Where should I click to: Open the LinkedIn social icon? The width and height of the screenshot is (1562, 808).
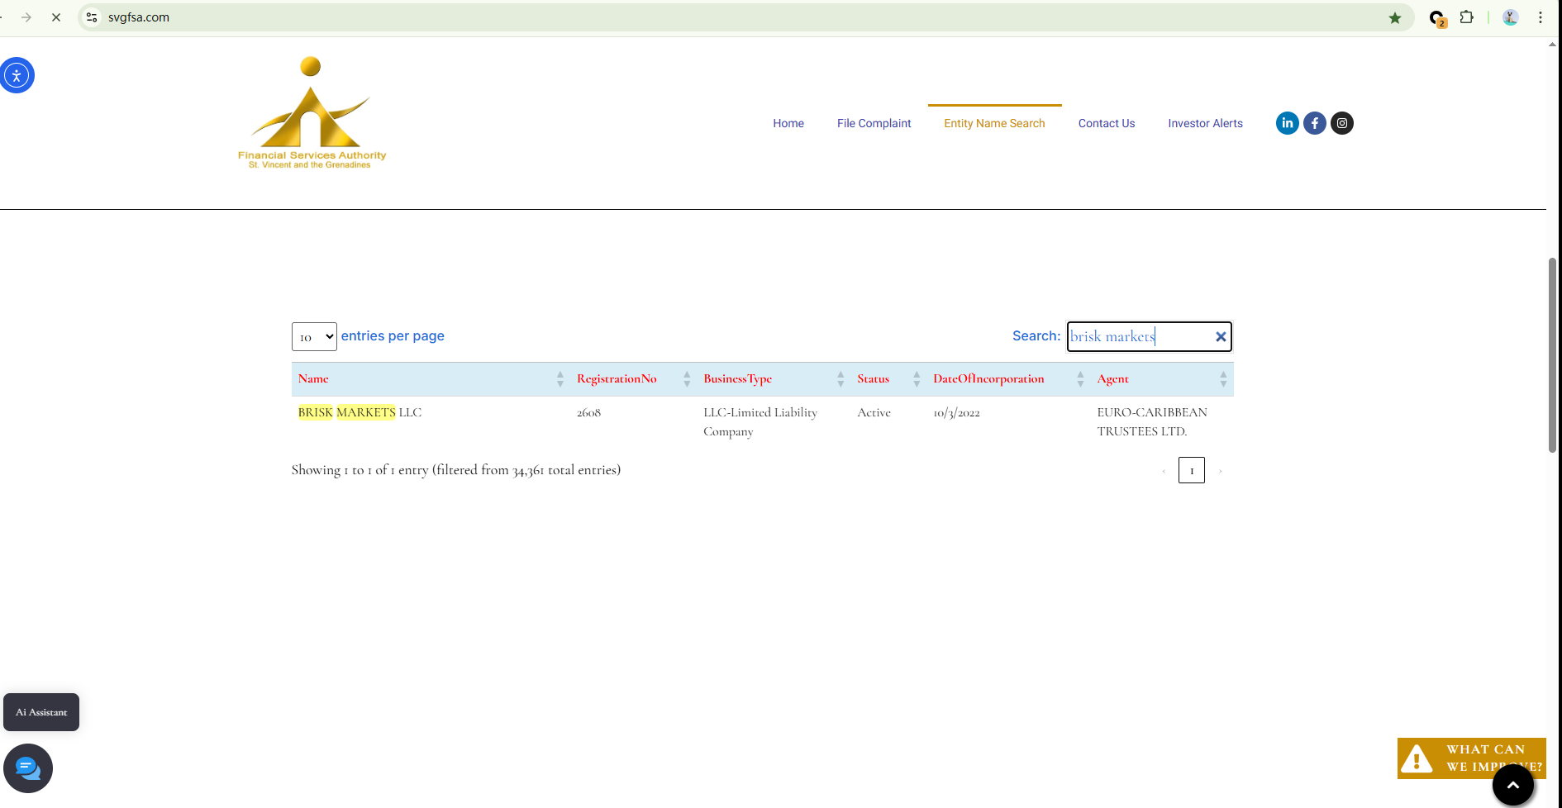(x=1287, y=123)
